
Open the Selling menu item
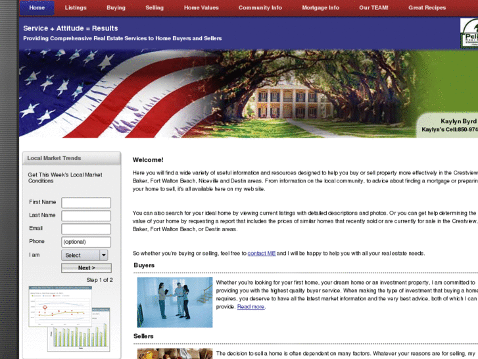[155, 8]
